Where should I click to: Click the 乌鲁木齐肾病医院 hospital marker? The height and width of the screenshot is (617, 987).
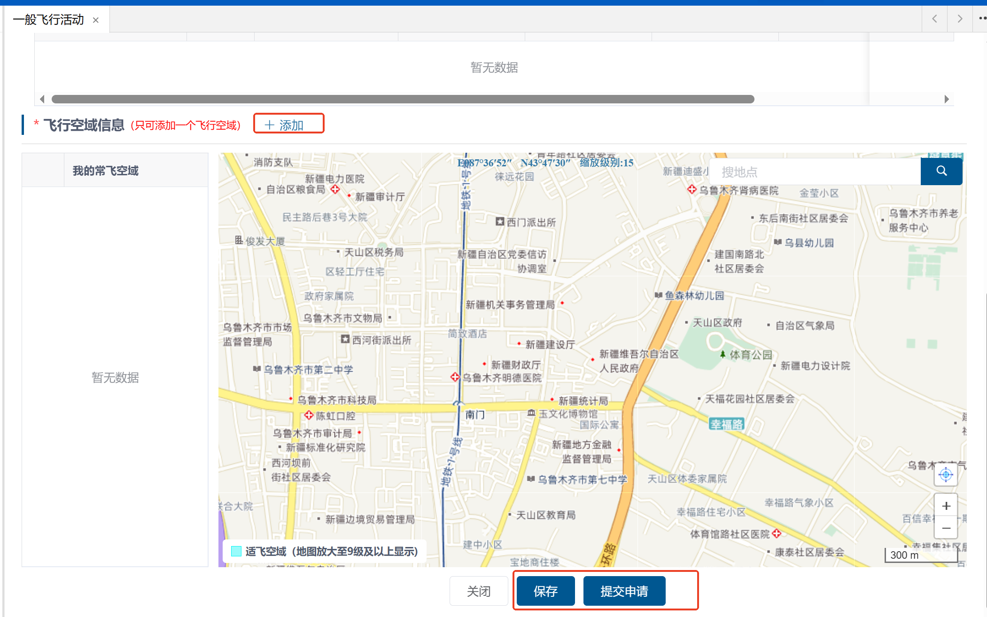click(692, 189)
